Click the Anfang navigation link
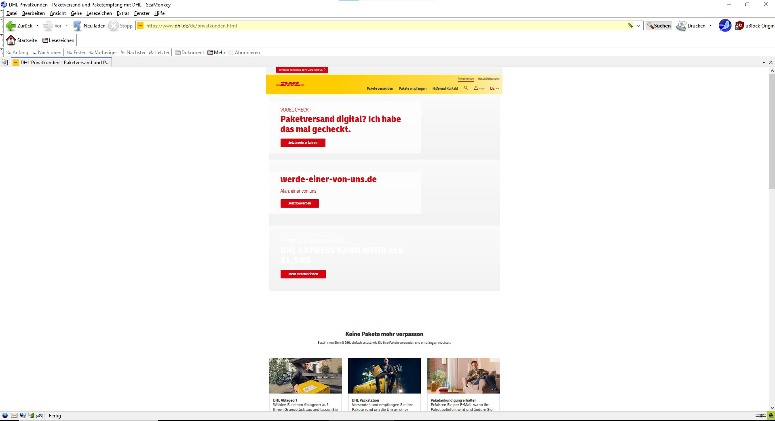 click(x=17, y=53)
